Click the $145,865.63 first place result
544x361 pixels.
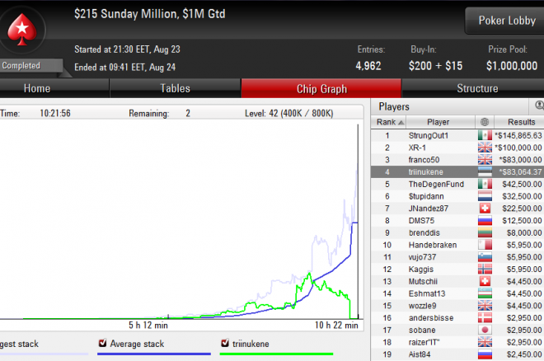(x=518, y=136)
